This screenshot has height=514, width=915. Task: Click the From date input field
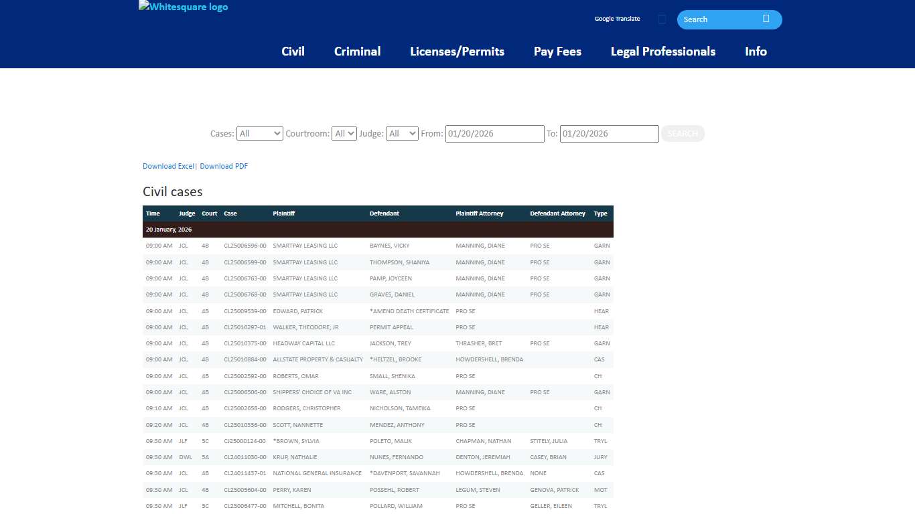point(494,134)
